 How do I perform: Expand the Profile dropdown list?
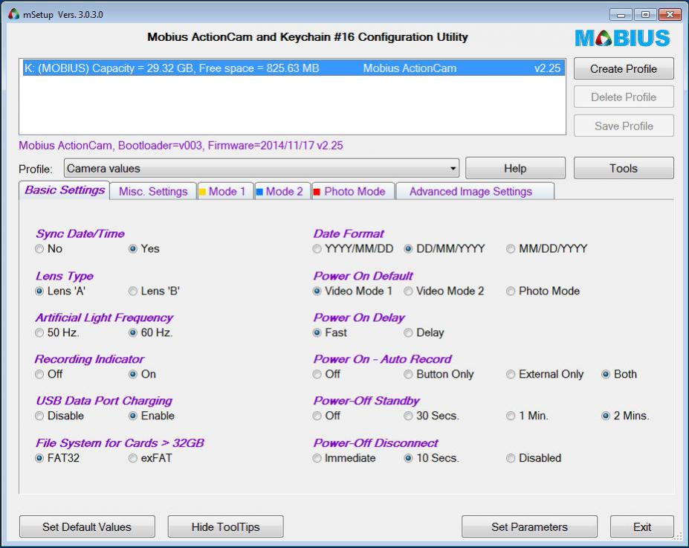(x=453, y=169)
